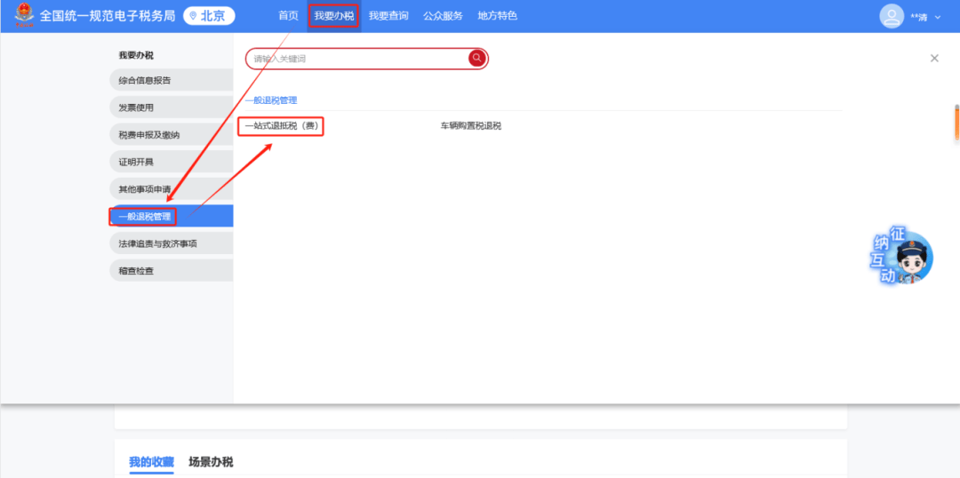This screenshot has height=478, width=960.
Task: Expand the user account dropdown arrow
Action: tap(938, 17)
